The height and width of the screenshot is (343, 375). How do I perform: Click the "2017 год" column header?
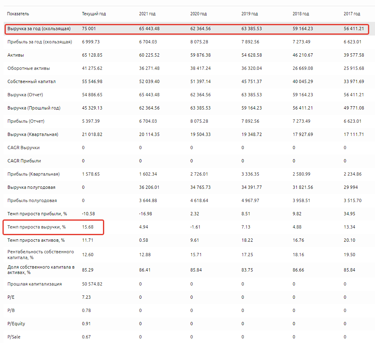(352, 14)
